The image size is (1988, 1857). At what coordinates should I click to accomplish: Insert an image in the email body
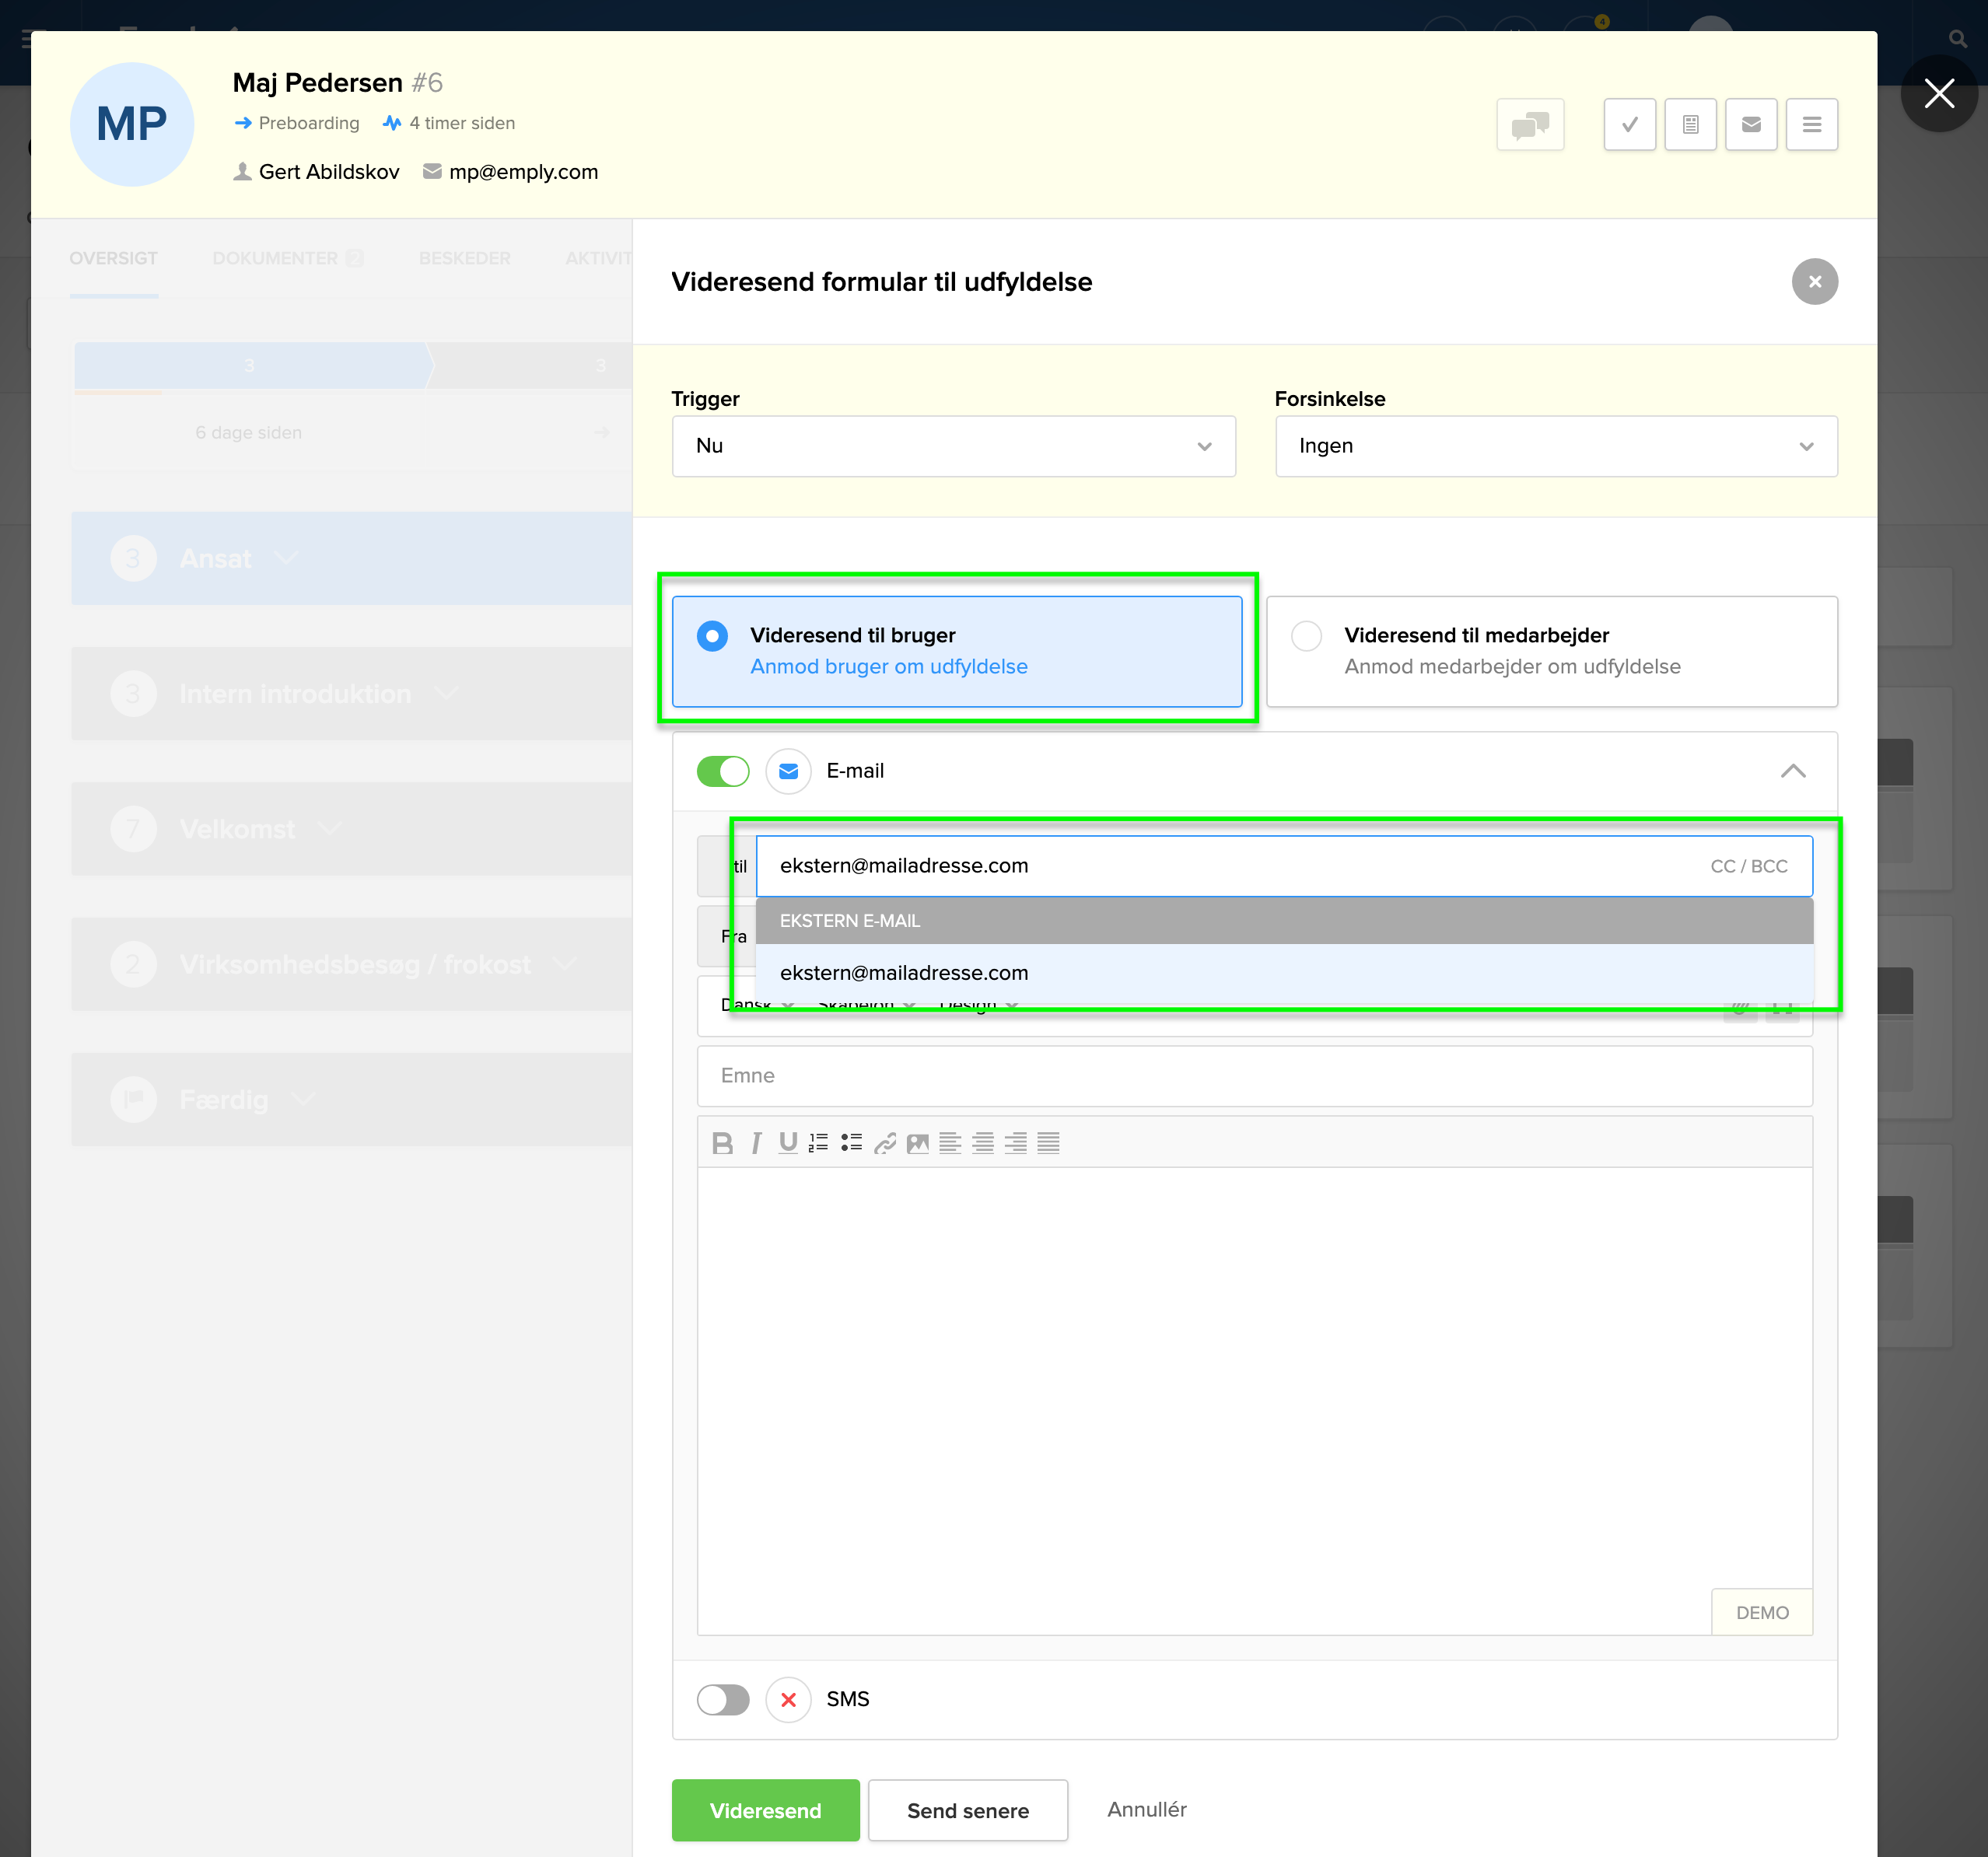(x=917, y=1143)
